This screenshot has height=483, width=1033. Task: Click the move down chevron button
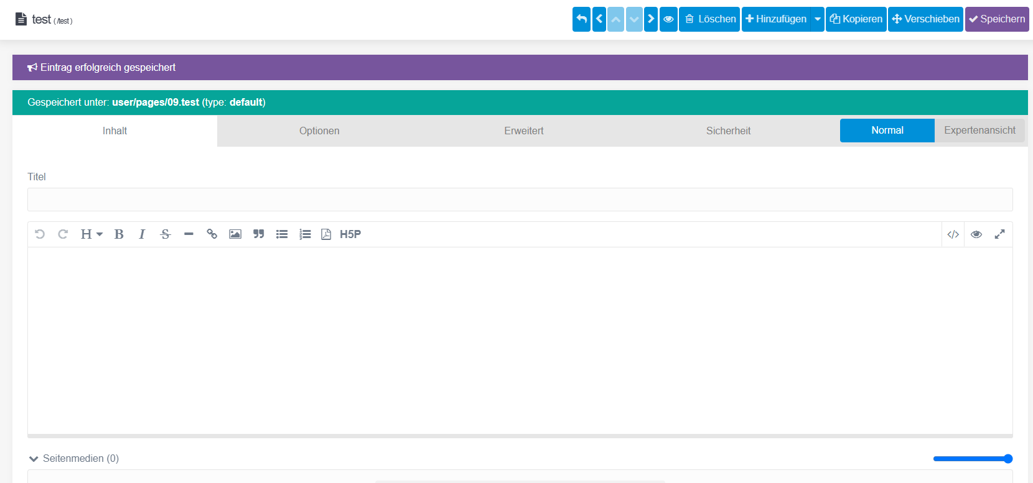click(634, 19)
